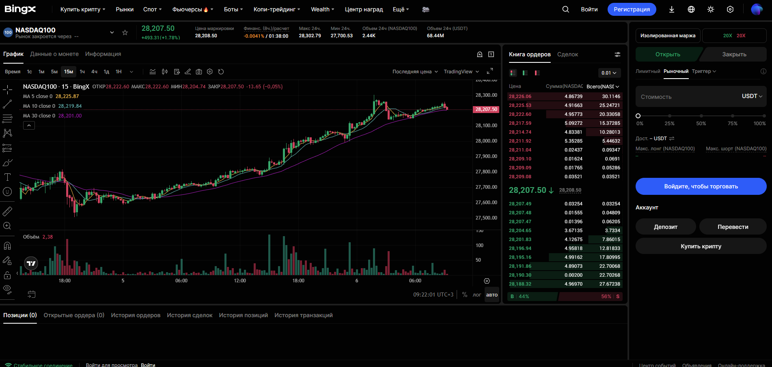772x367 pixels.
Task: Open the Фьючерсы navigation menu
Action: click(193, 9)
